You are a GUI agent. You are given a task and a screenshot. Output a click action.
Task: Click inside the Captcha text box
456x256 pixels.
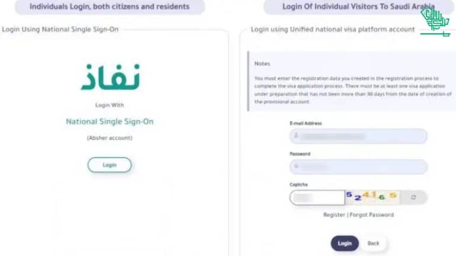coord(317,197)
